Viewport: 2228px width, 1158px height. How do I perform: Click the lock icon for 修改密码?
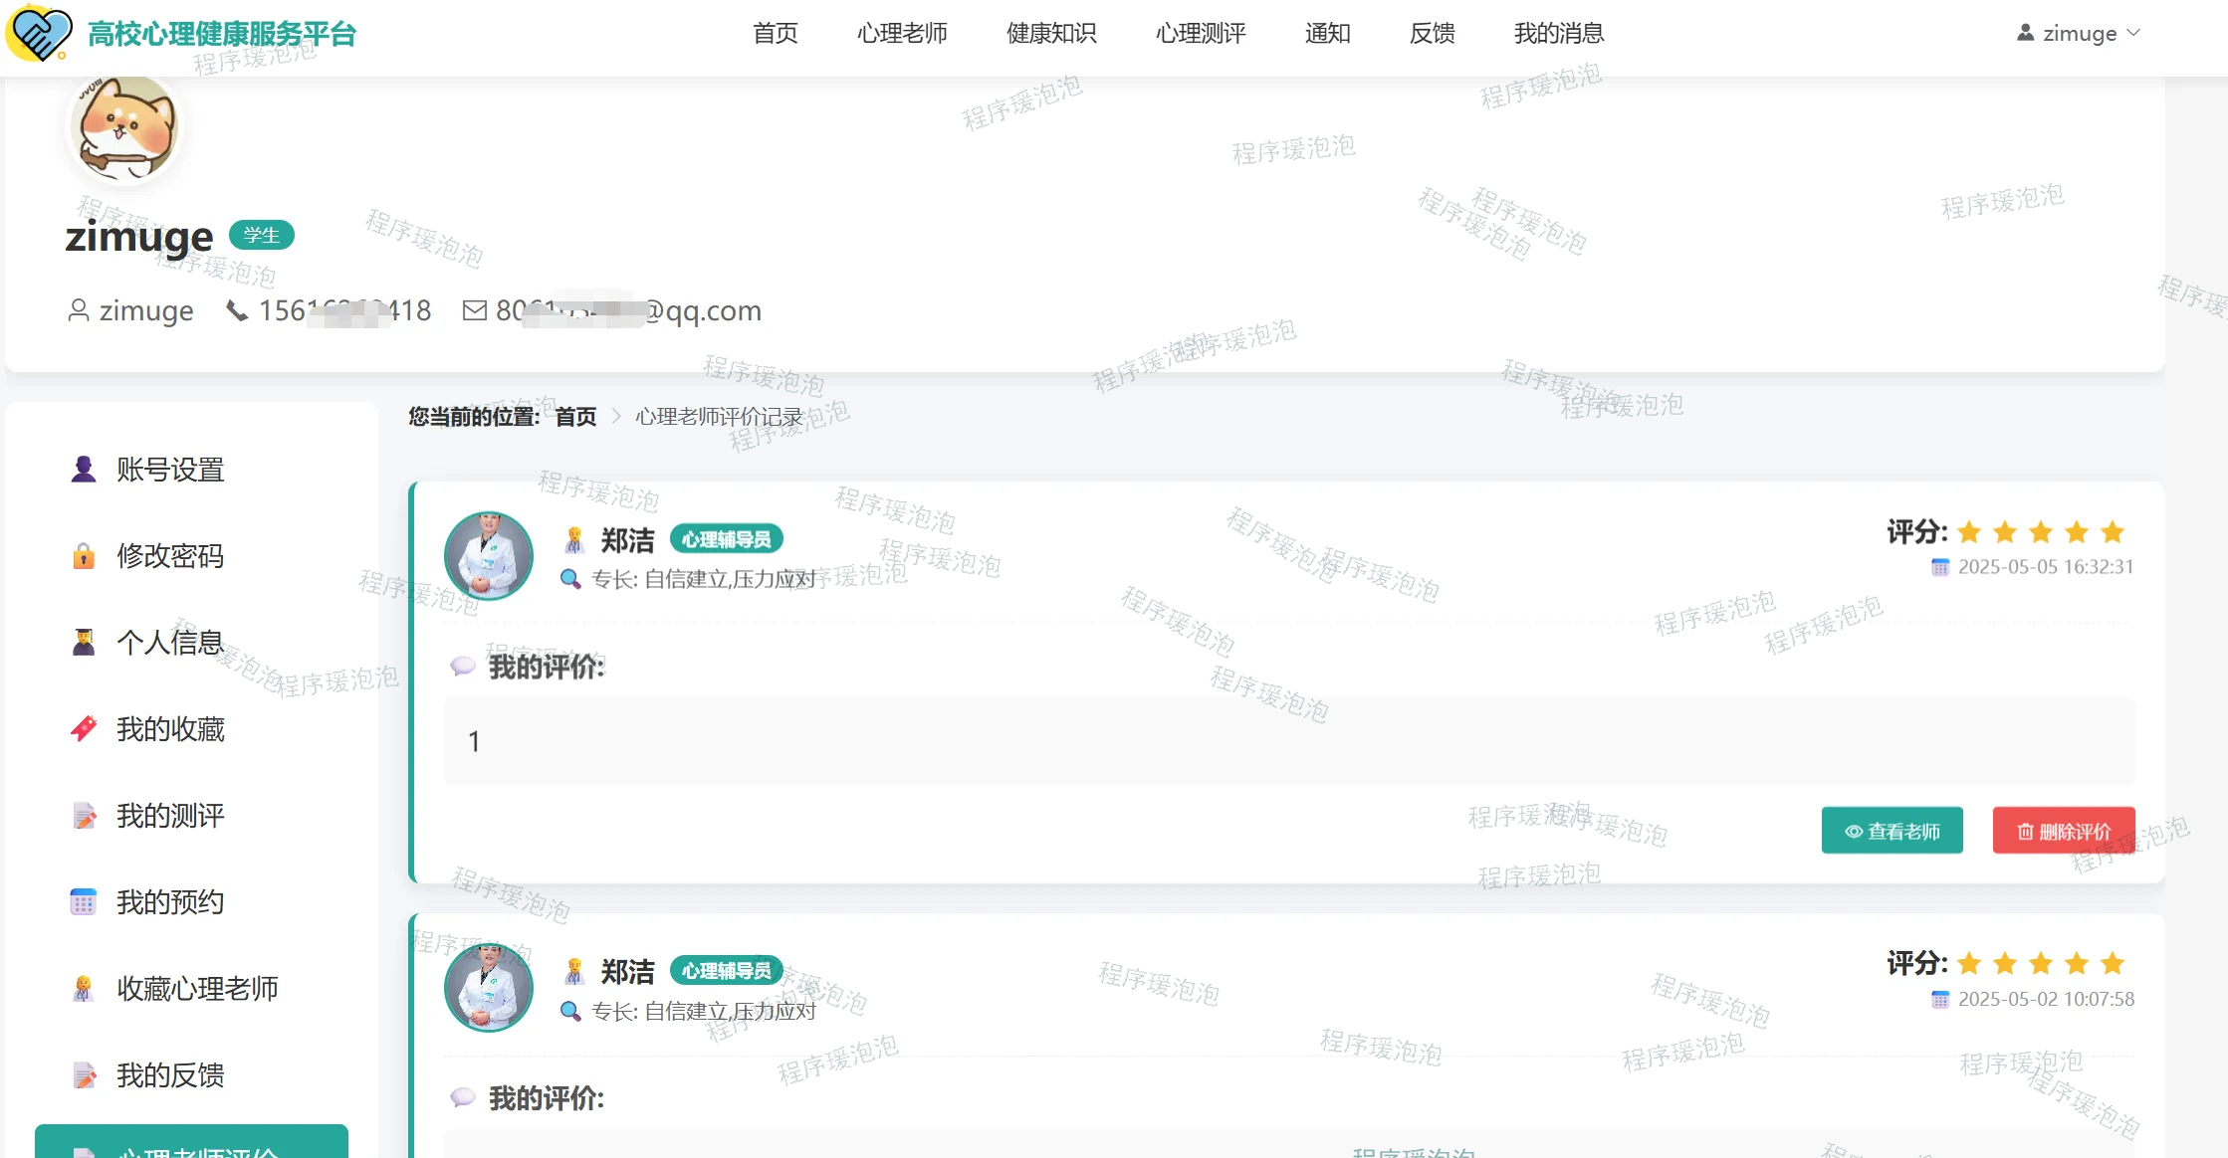[84, 556]
